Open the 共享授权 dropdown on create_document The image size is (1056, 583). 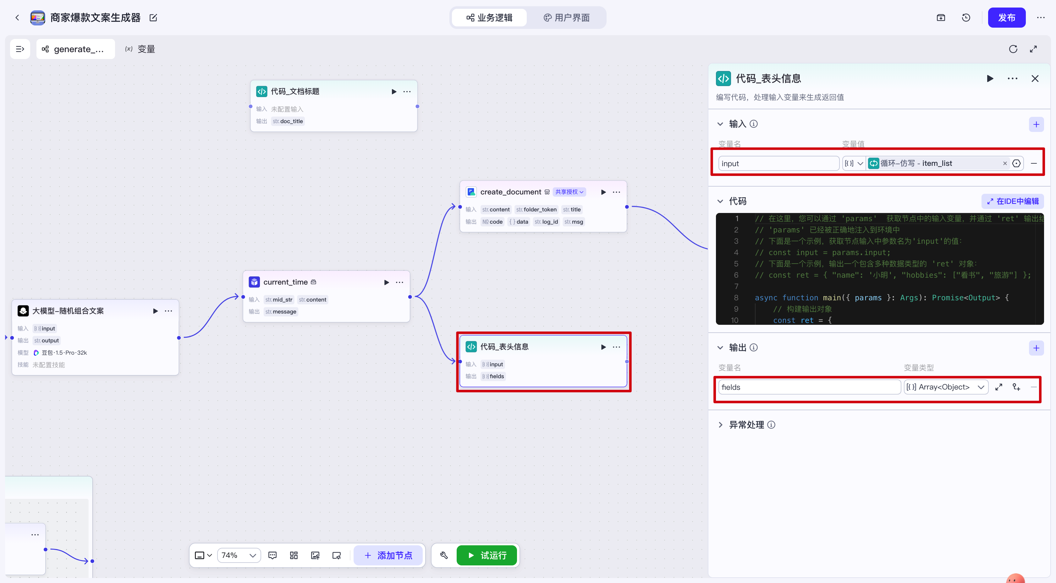(569, 192)
